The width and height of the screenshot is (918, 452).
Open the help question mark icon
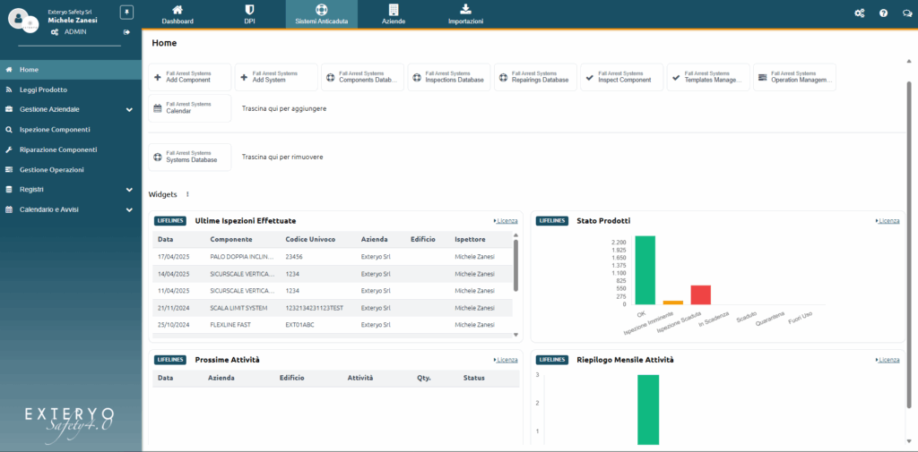pos(883,13)
